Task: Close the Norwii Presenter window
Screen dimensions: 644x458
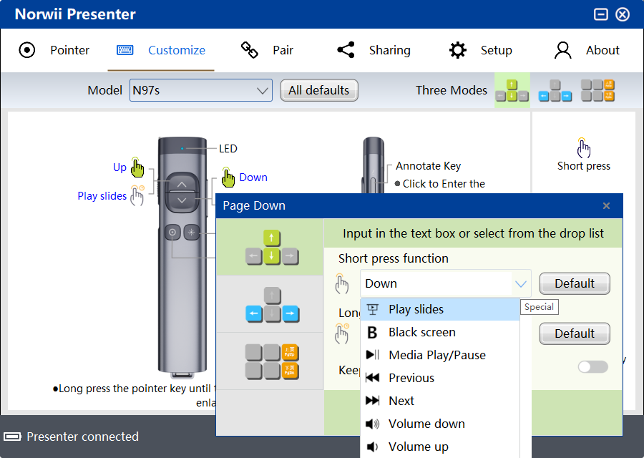Action: 623,14
